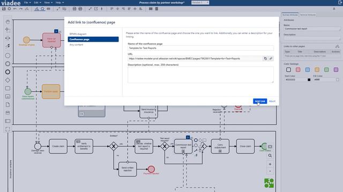The height and width of the screenshot is (192, 343).
Task: Create an expanded subprocess from the palette
Action: coord(8,97)
